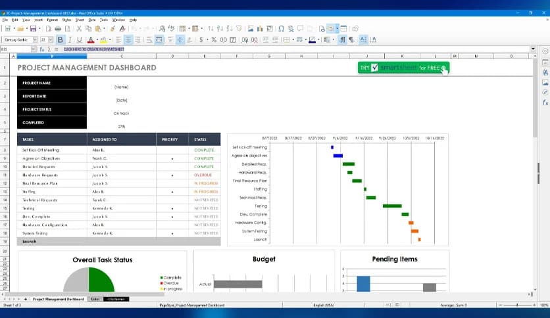Insert Image using toolbar icon
Screen dimensions: 550x318
pyautogui.click(x=251, y=29)
